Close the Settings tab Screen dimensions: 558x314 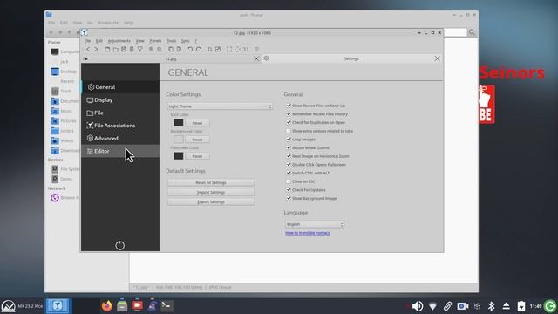(437, 58)
